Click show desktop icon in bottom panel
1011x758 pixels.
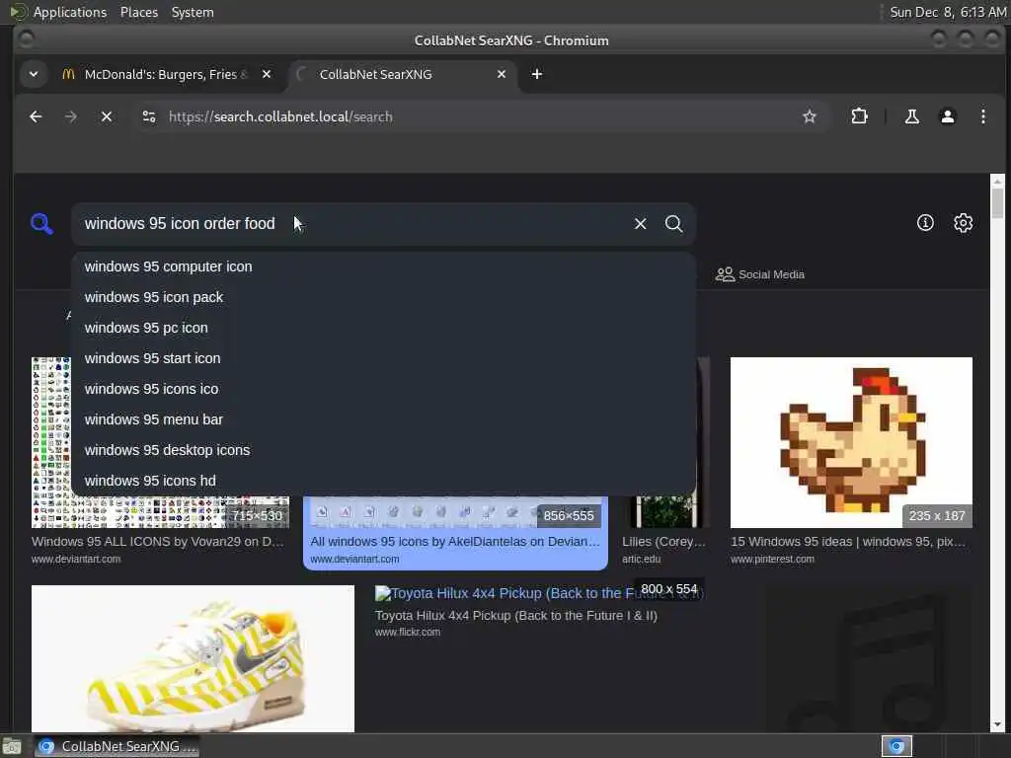[x=12, y=746]
